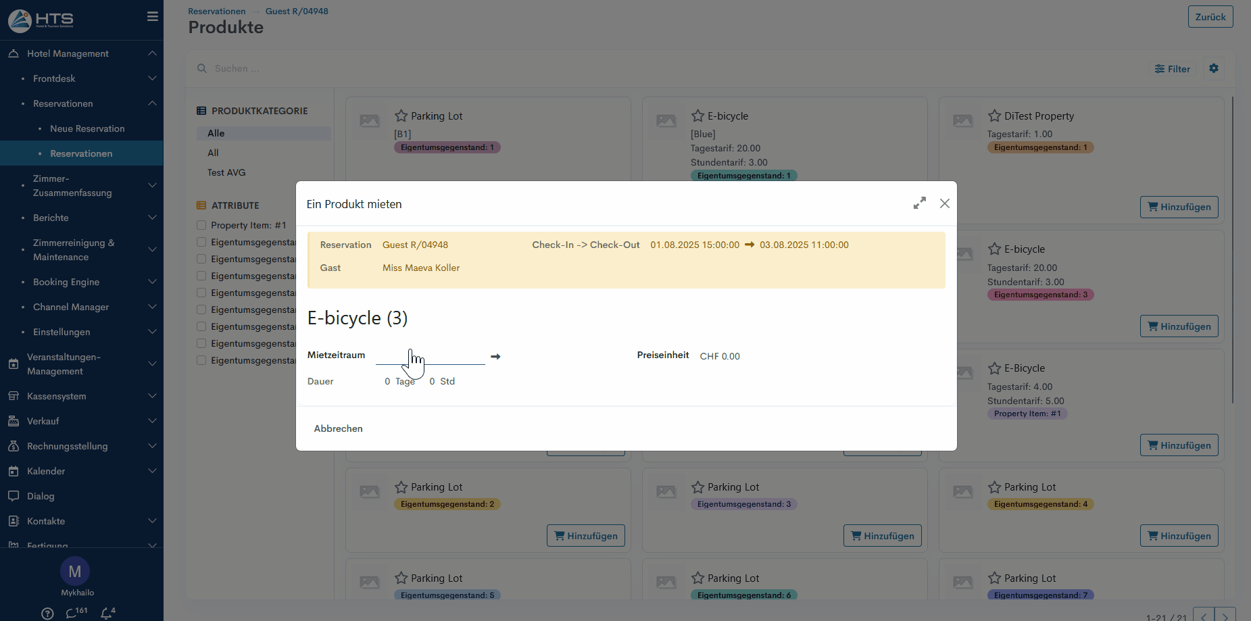This screenshot has width=1251, height=621.
Task: Open chat messages icon showing 161
Action: pyautogui.click(x=72, y=613)
